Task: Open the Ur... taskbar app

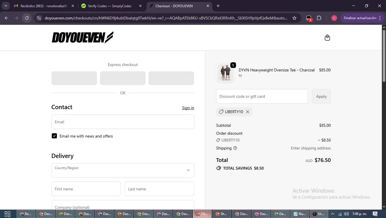Action: tap(319, 214)
